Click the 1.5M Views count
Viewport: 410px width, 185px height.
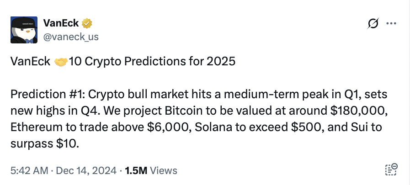[x=151, y=171]
